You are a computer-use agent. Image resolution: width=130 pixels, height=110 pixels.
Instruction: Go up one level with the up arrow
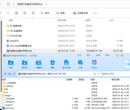click(5, 74)
